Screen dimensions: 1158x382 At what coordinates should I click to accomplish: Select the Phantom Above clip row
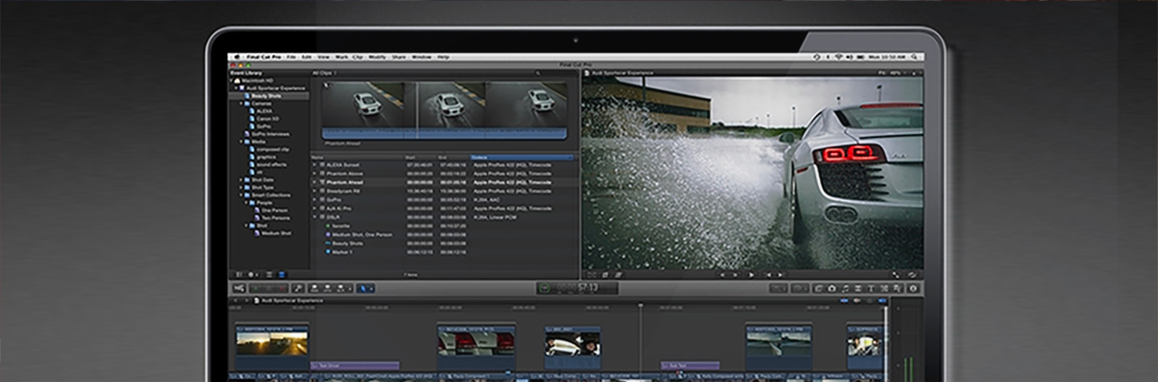pos(444,173)
